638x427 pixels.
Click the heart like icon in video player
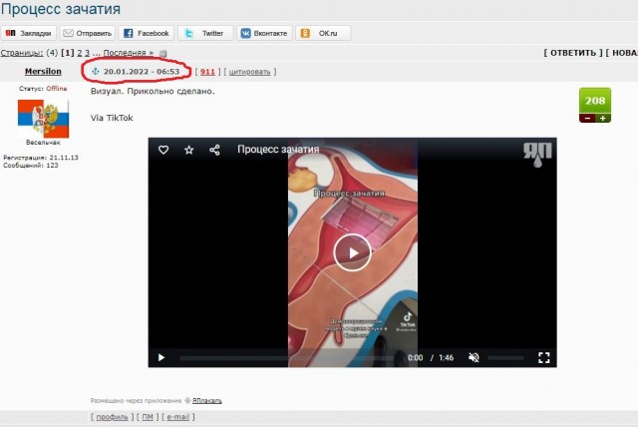(163, 150)
